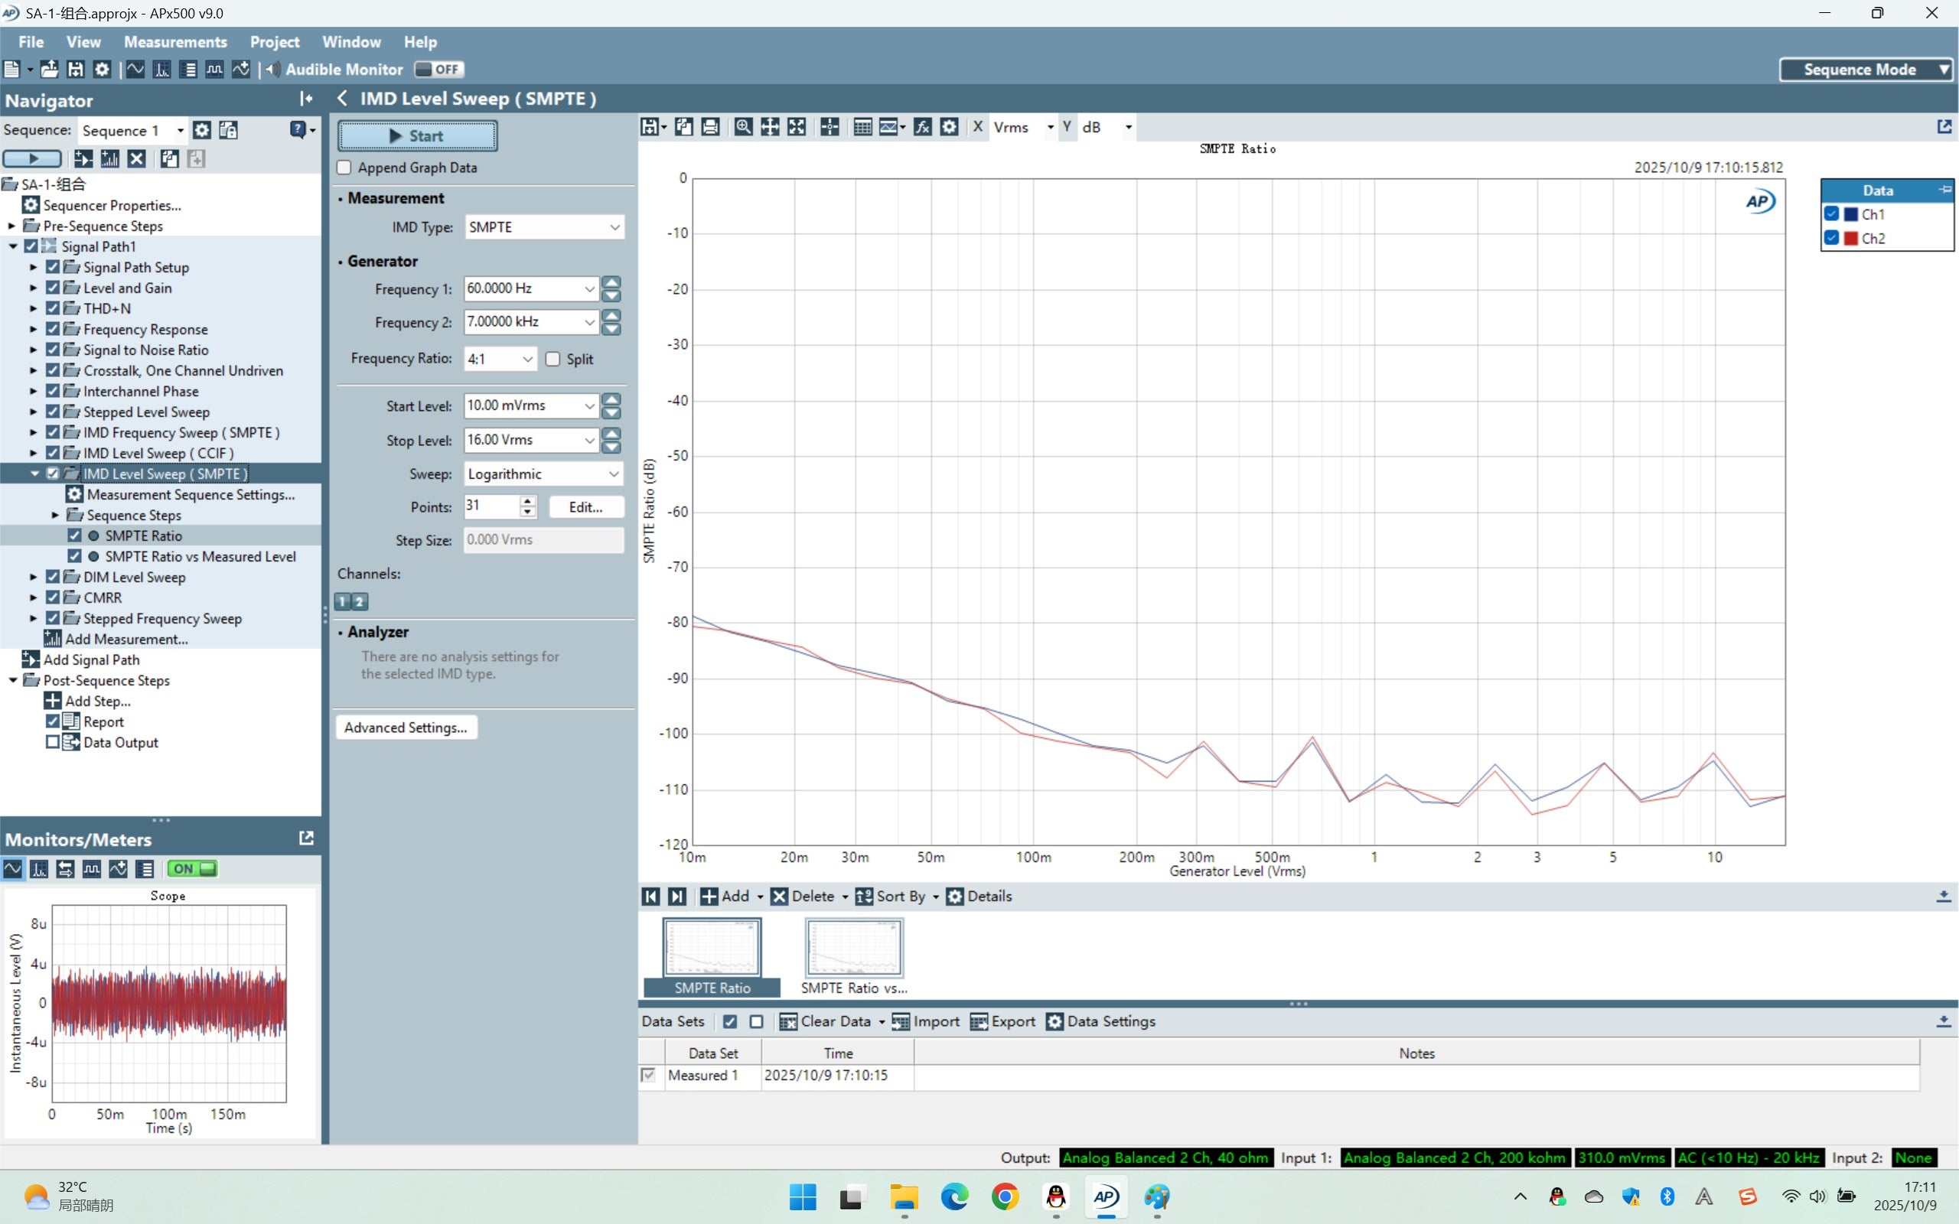The height and width of the screenshot is (1224, 1959).
Task: Open the Sweep Logarithmic dropdown
Action: pyautogui.click(x=544, y=474)
